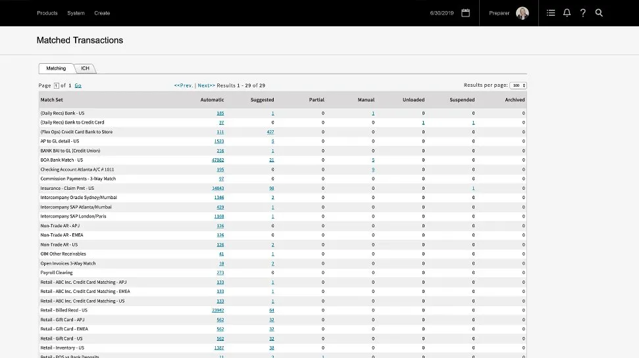Open the task list icon
This screenshot has height=358, width=639.
point(551,13)
